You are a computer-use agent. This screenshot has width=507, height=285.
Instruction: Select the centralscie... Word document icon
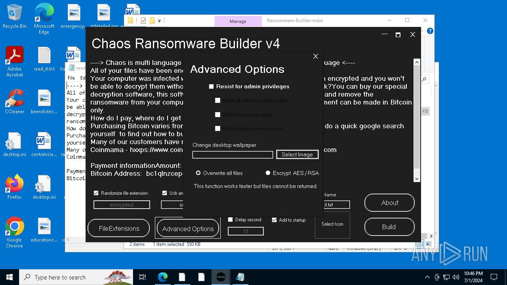point(44,144)
